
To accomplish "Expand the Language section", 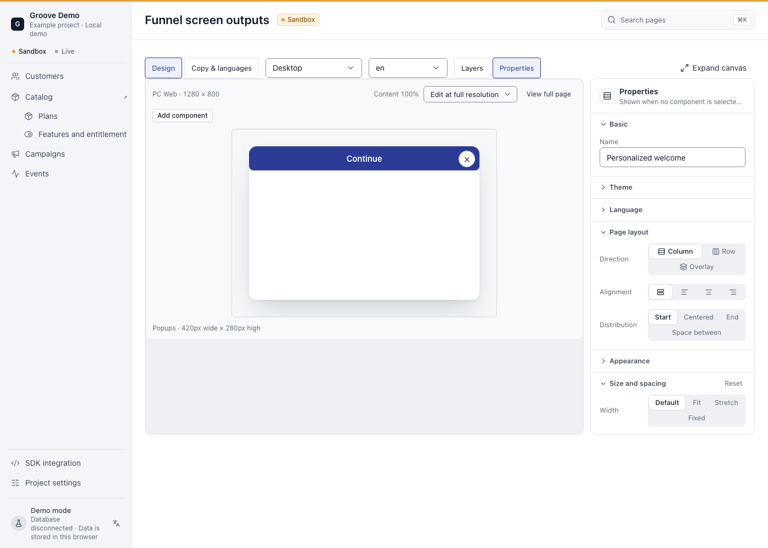I will point(673,210).
